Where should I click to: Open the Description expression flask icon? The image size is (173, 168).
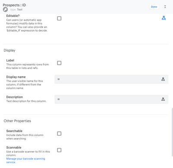click(x=163, y=99)
